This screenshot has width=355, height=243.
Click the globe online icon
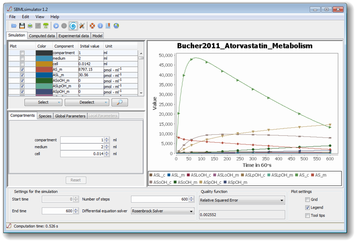point(116,26)
